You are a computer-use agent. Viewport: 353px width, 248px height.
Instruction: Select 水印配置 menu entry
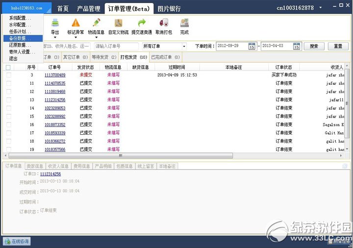point(23,25)
